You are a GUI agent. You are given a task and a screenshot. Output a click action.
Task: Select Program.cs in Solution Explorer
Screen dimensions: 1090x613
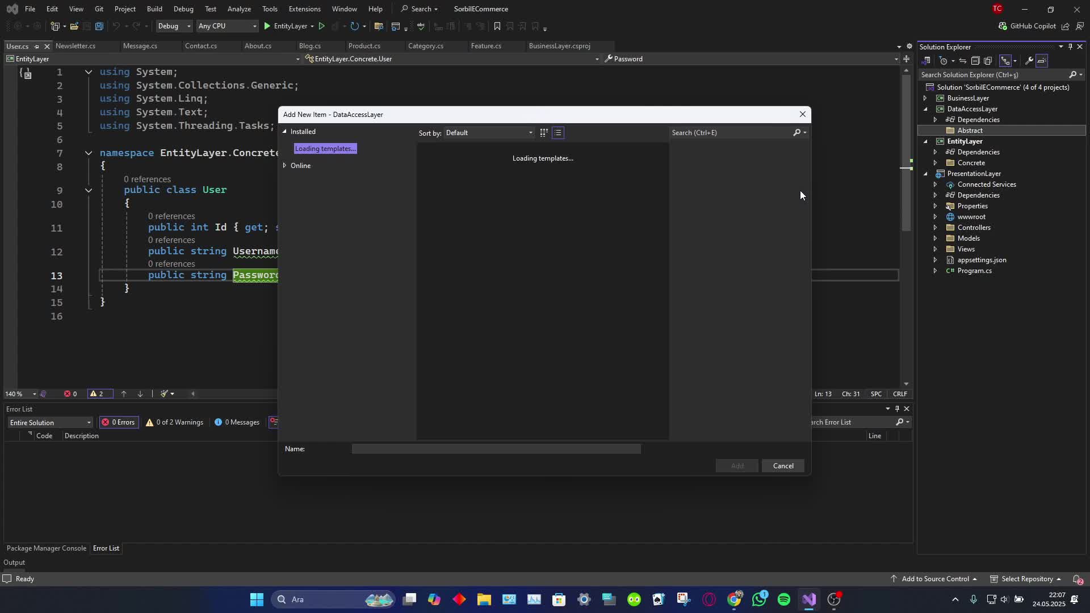pyautogui.click(x=974, y=271)
